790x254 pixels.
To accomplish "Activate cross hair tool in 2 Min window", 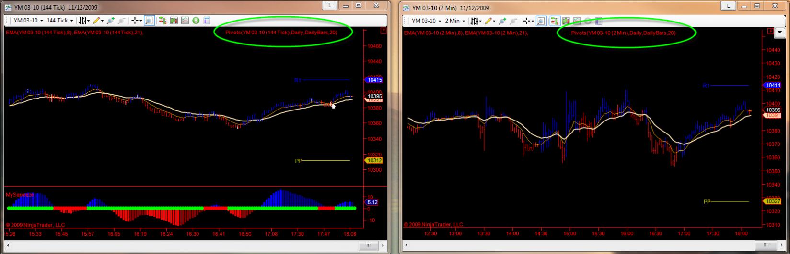I will tap(526, 21).
